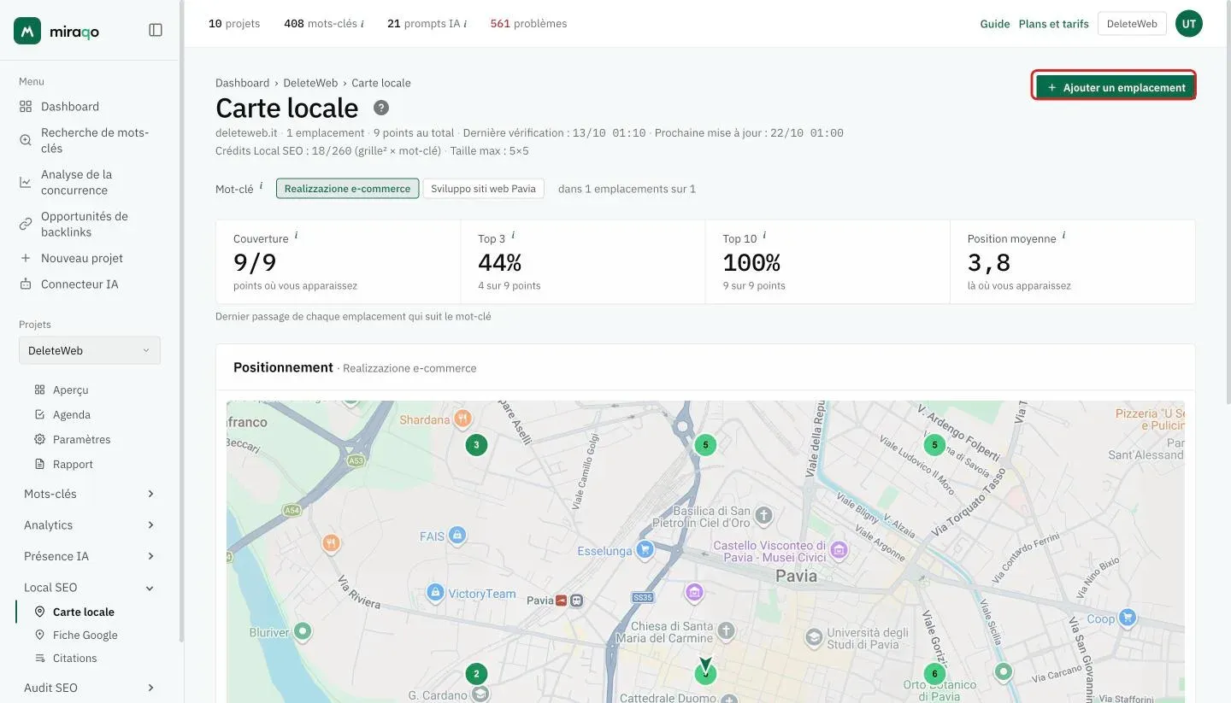1231x703 pixels.
Task: Click the Castello Visconteo museum map icon
Action: coord(839,550)
